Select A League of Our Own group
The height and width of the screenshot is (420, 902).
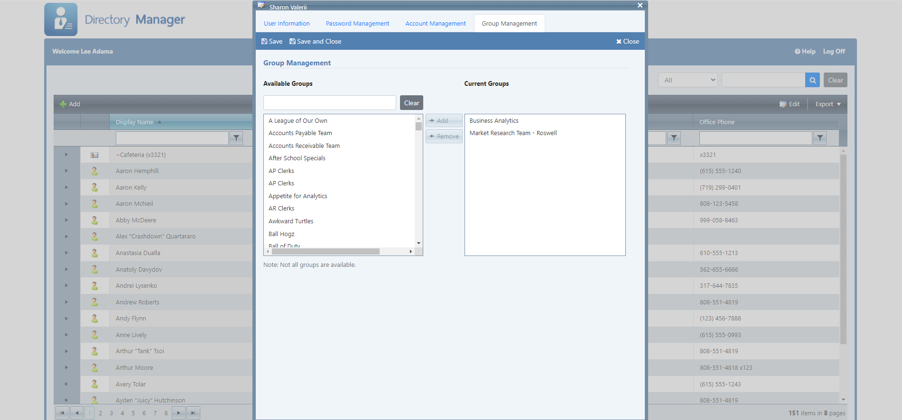(x=298, y=121)
